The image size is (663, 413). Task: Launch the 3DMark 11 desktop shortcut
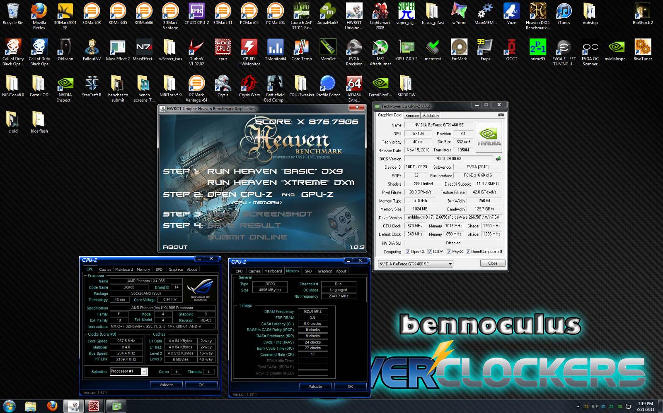coord(223,14)
